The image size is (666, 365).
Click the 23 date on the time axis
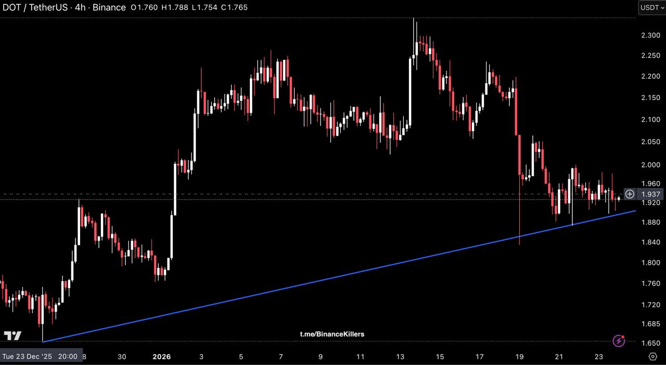tap(599, 357)
